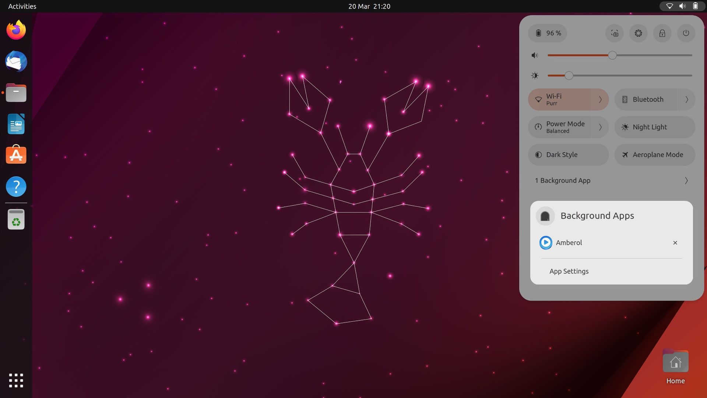The width and height of the screenshot is (707, 398).
Task: Expand Bluetooth settings chevron
Action: [x=687, y=99]
